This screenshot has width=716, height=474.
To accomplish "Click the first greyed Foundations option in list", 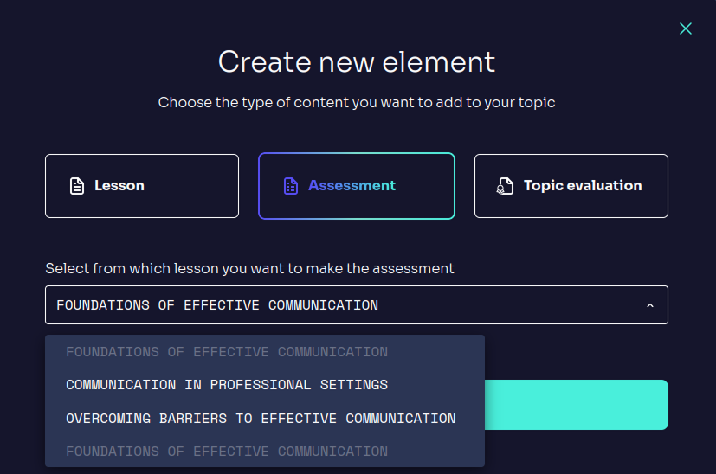I will click(x=227, y=352).
